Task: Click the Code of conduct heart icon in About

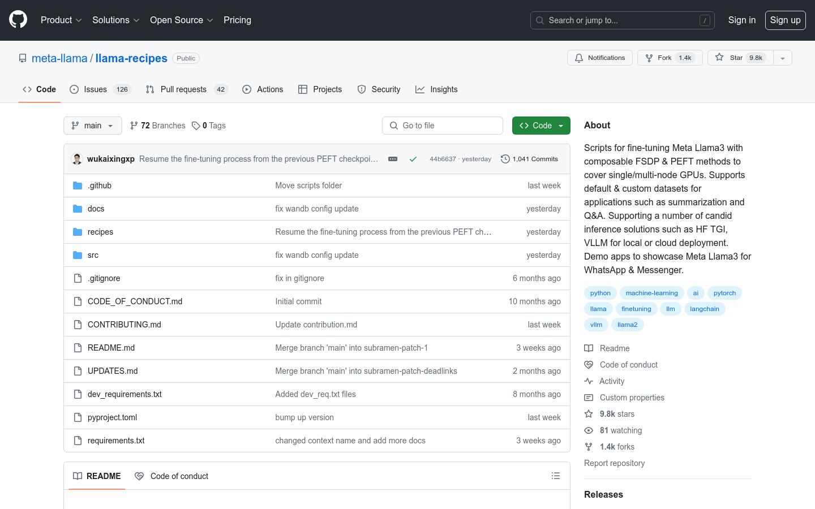Action: click(589, 365)
